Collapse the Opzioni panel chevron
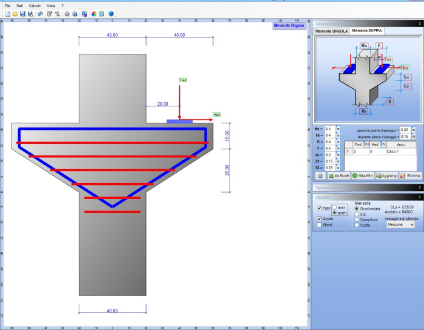The width and height of the screenshot is (424, 330). pyautogui.click(x=420, y=197)
